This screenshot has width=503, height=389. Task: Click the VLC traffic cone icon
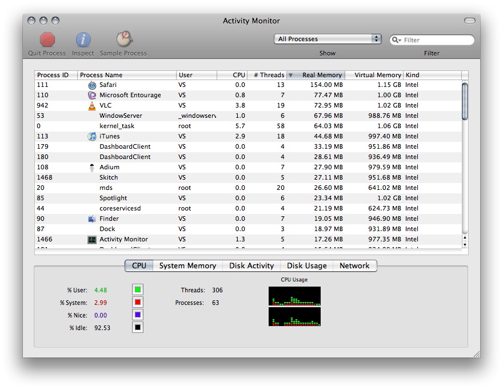(92, 106)
